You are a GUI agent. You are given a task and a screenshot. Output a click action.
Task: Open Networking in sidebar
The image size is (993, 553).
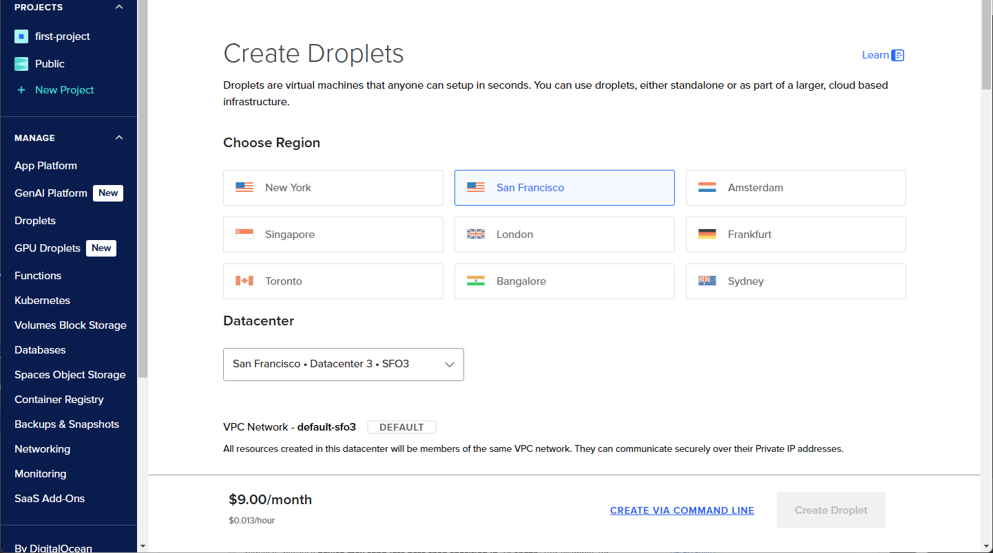click(42, 449)
